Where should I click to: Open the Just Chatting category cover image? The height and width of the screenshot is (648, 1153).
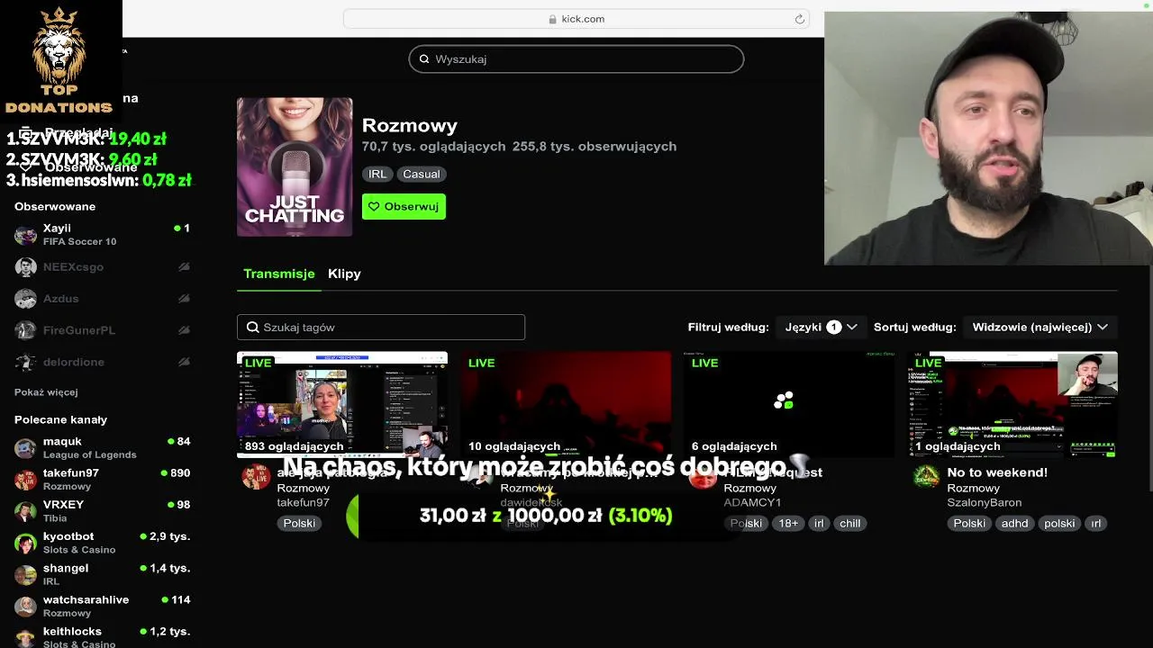295,167
